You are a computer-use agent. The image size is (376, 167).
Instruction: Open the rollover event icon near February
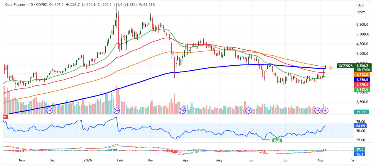[117, 110]
